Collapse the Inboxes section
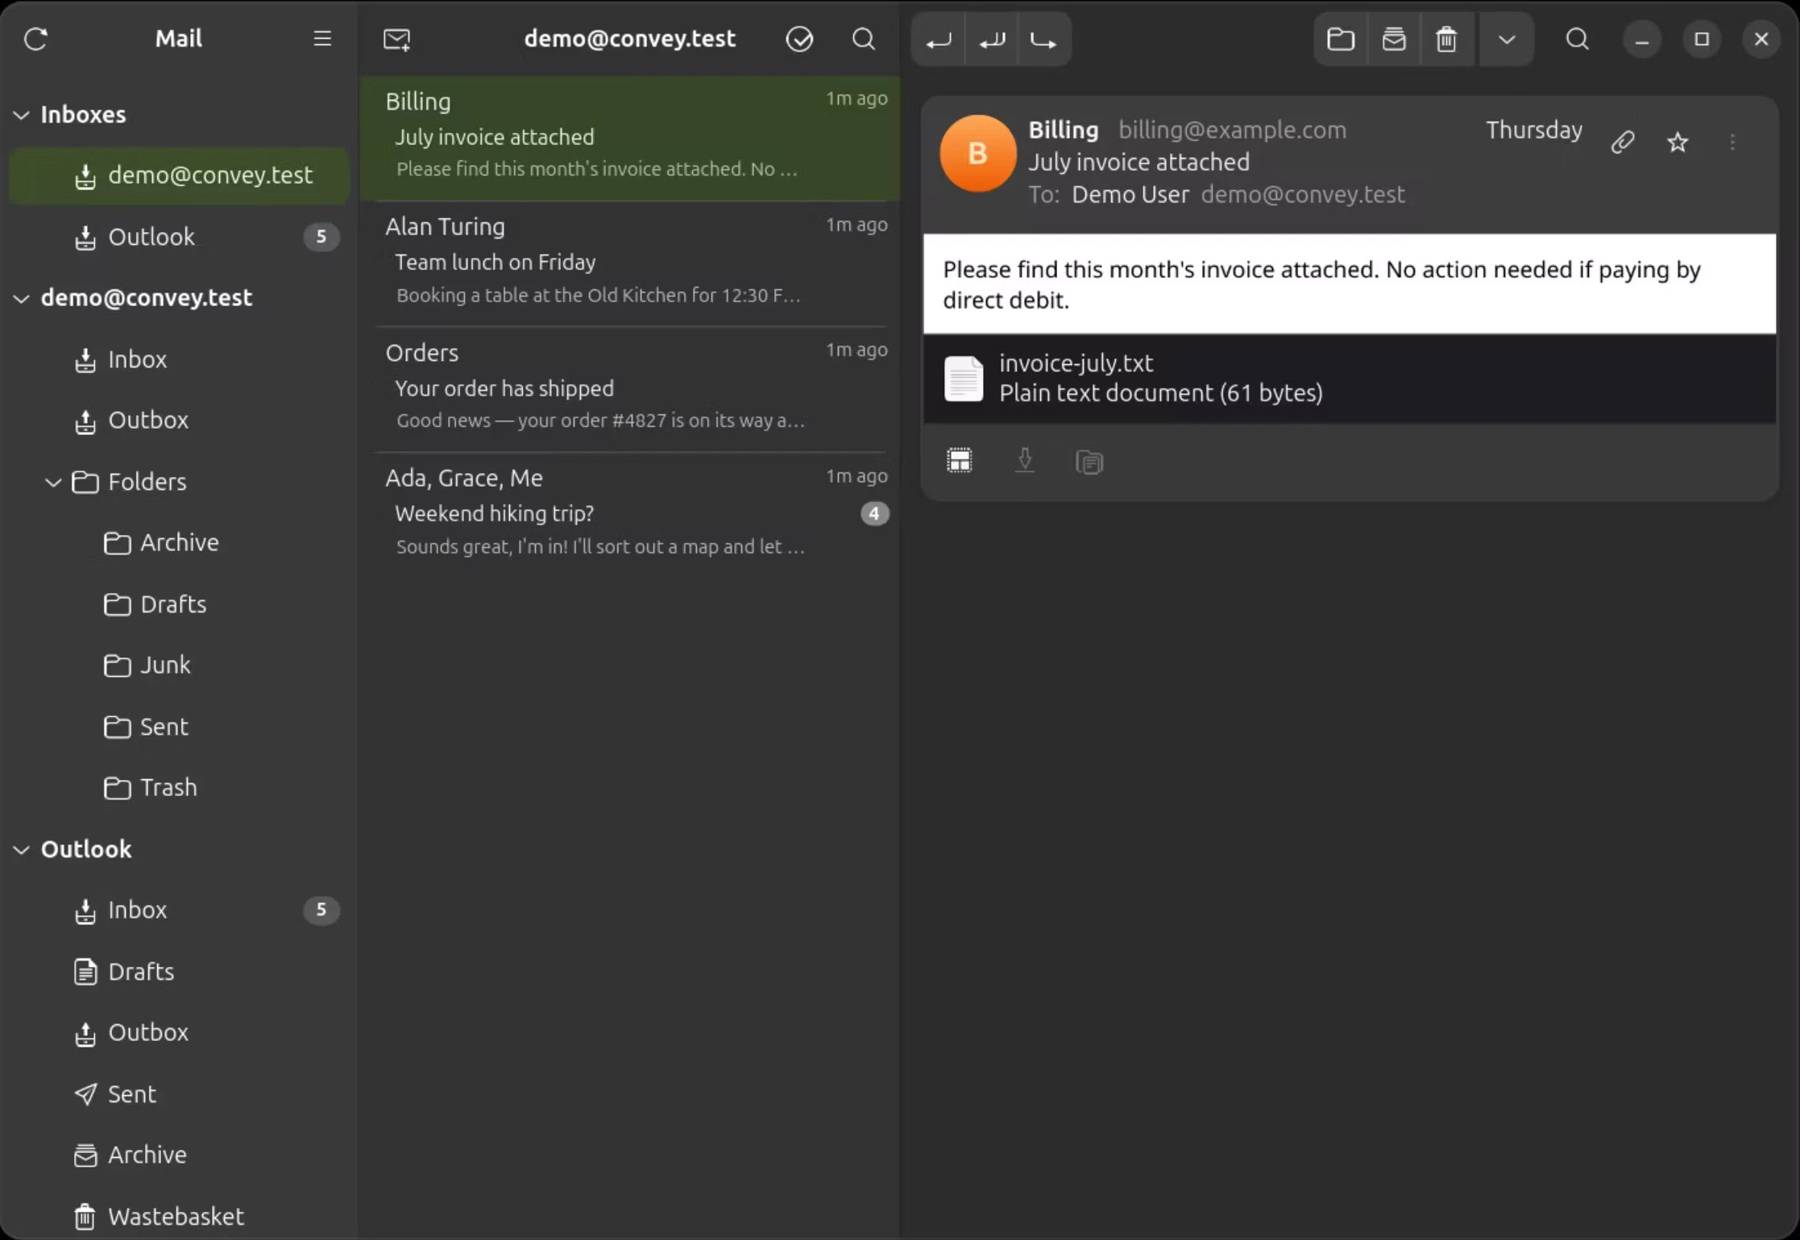The height and width of the screenshot is (1240, 1800). coord(22,115)
